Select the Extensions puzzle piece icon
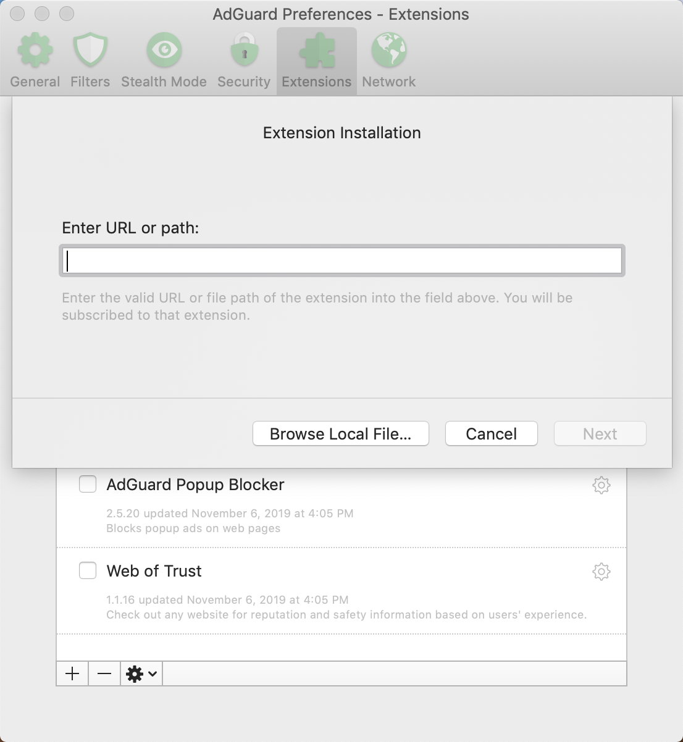The image size is (683, 742). point(316,51)
